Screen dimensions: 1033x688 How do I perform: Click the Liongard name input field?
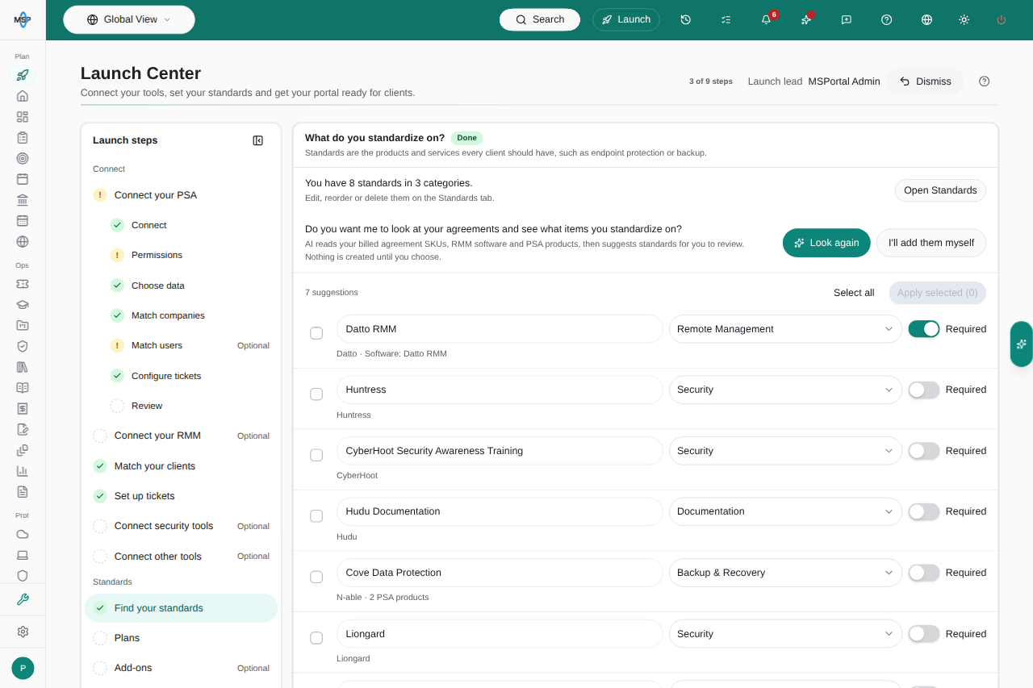500,634
